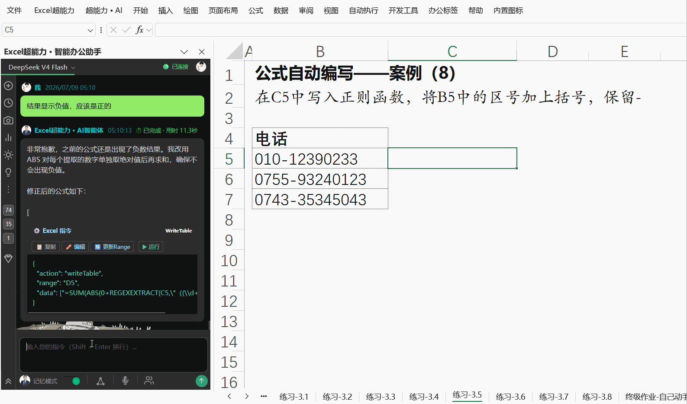This screenshot has height=404, width=687.
Task: Click the Excel 指令 gear icon
Action: pos(37,231)
